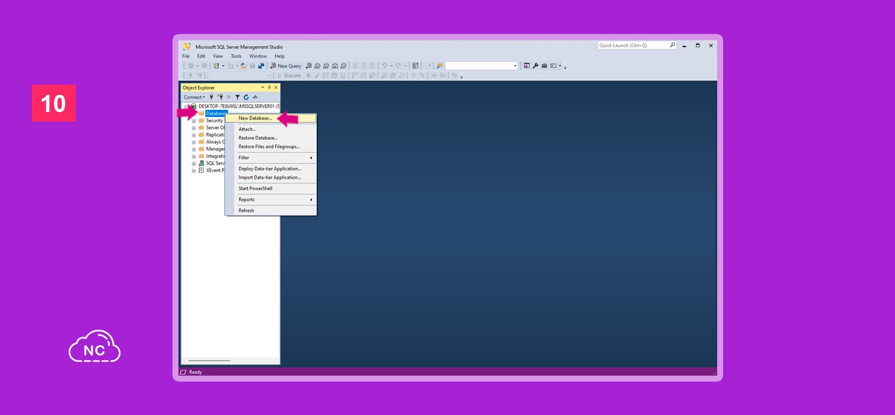Screen dimensions: 895x415
Task: Select Restore Files and Filegroups...
Action: pos(271,147)
